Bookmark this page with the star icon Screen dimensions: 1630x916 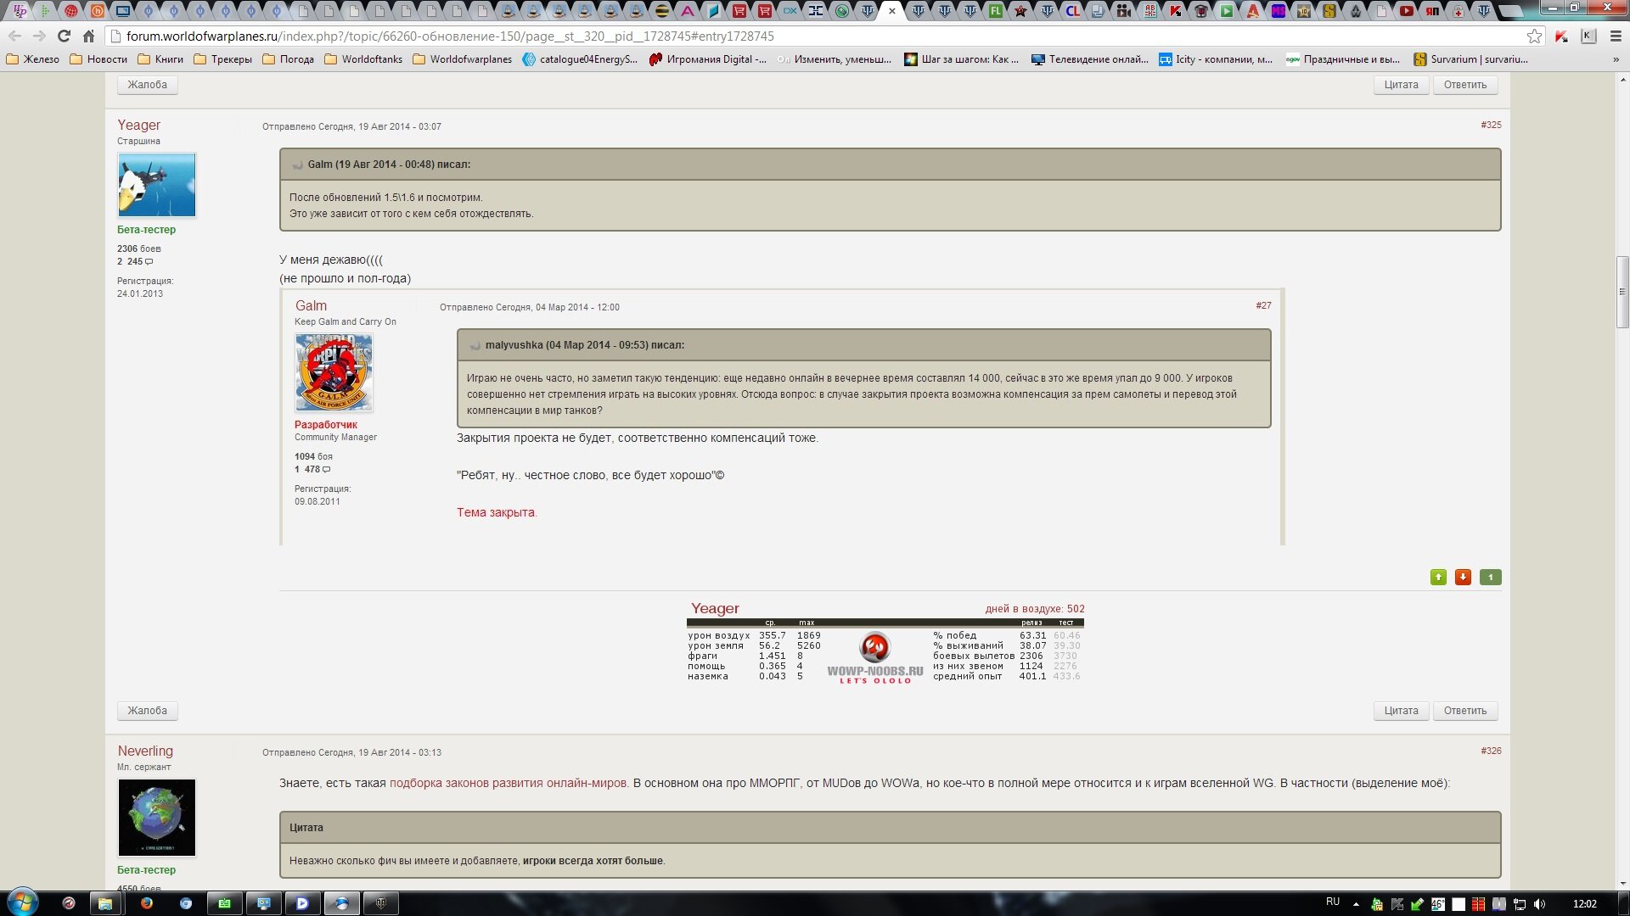click(1534, 36)
